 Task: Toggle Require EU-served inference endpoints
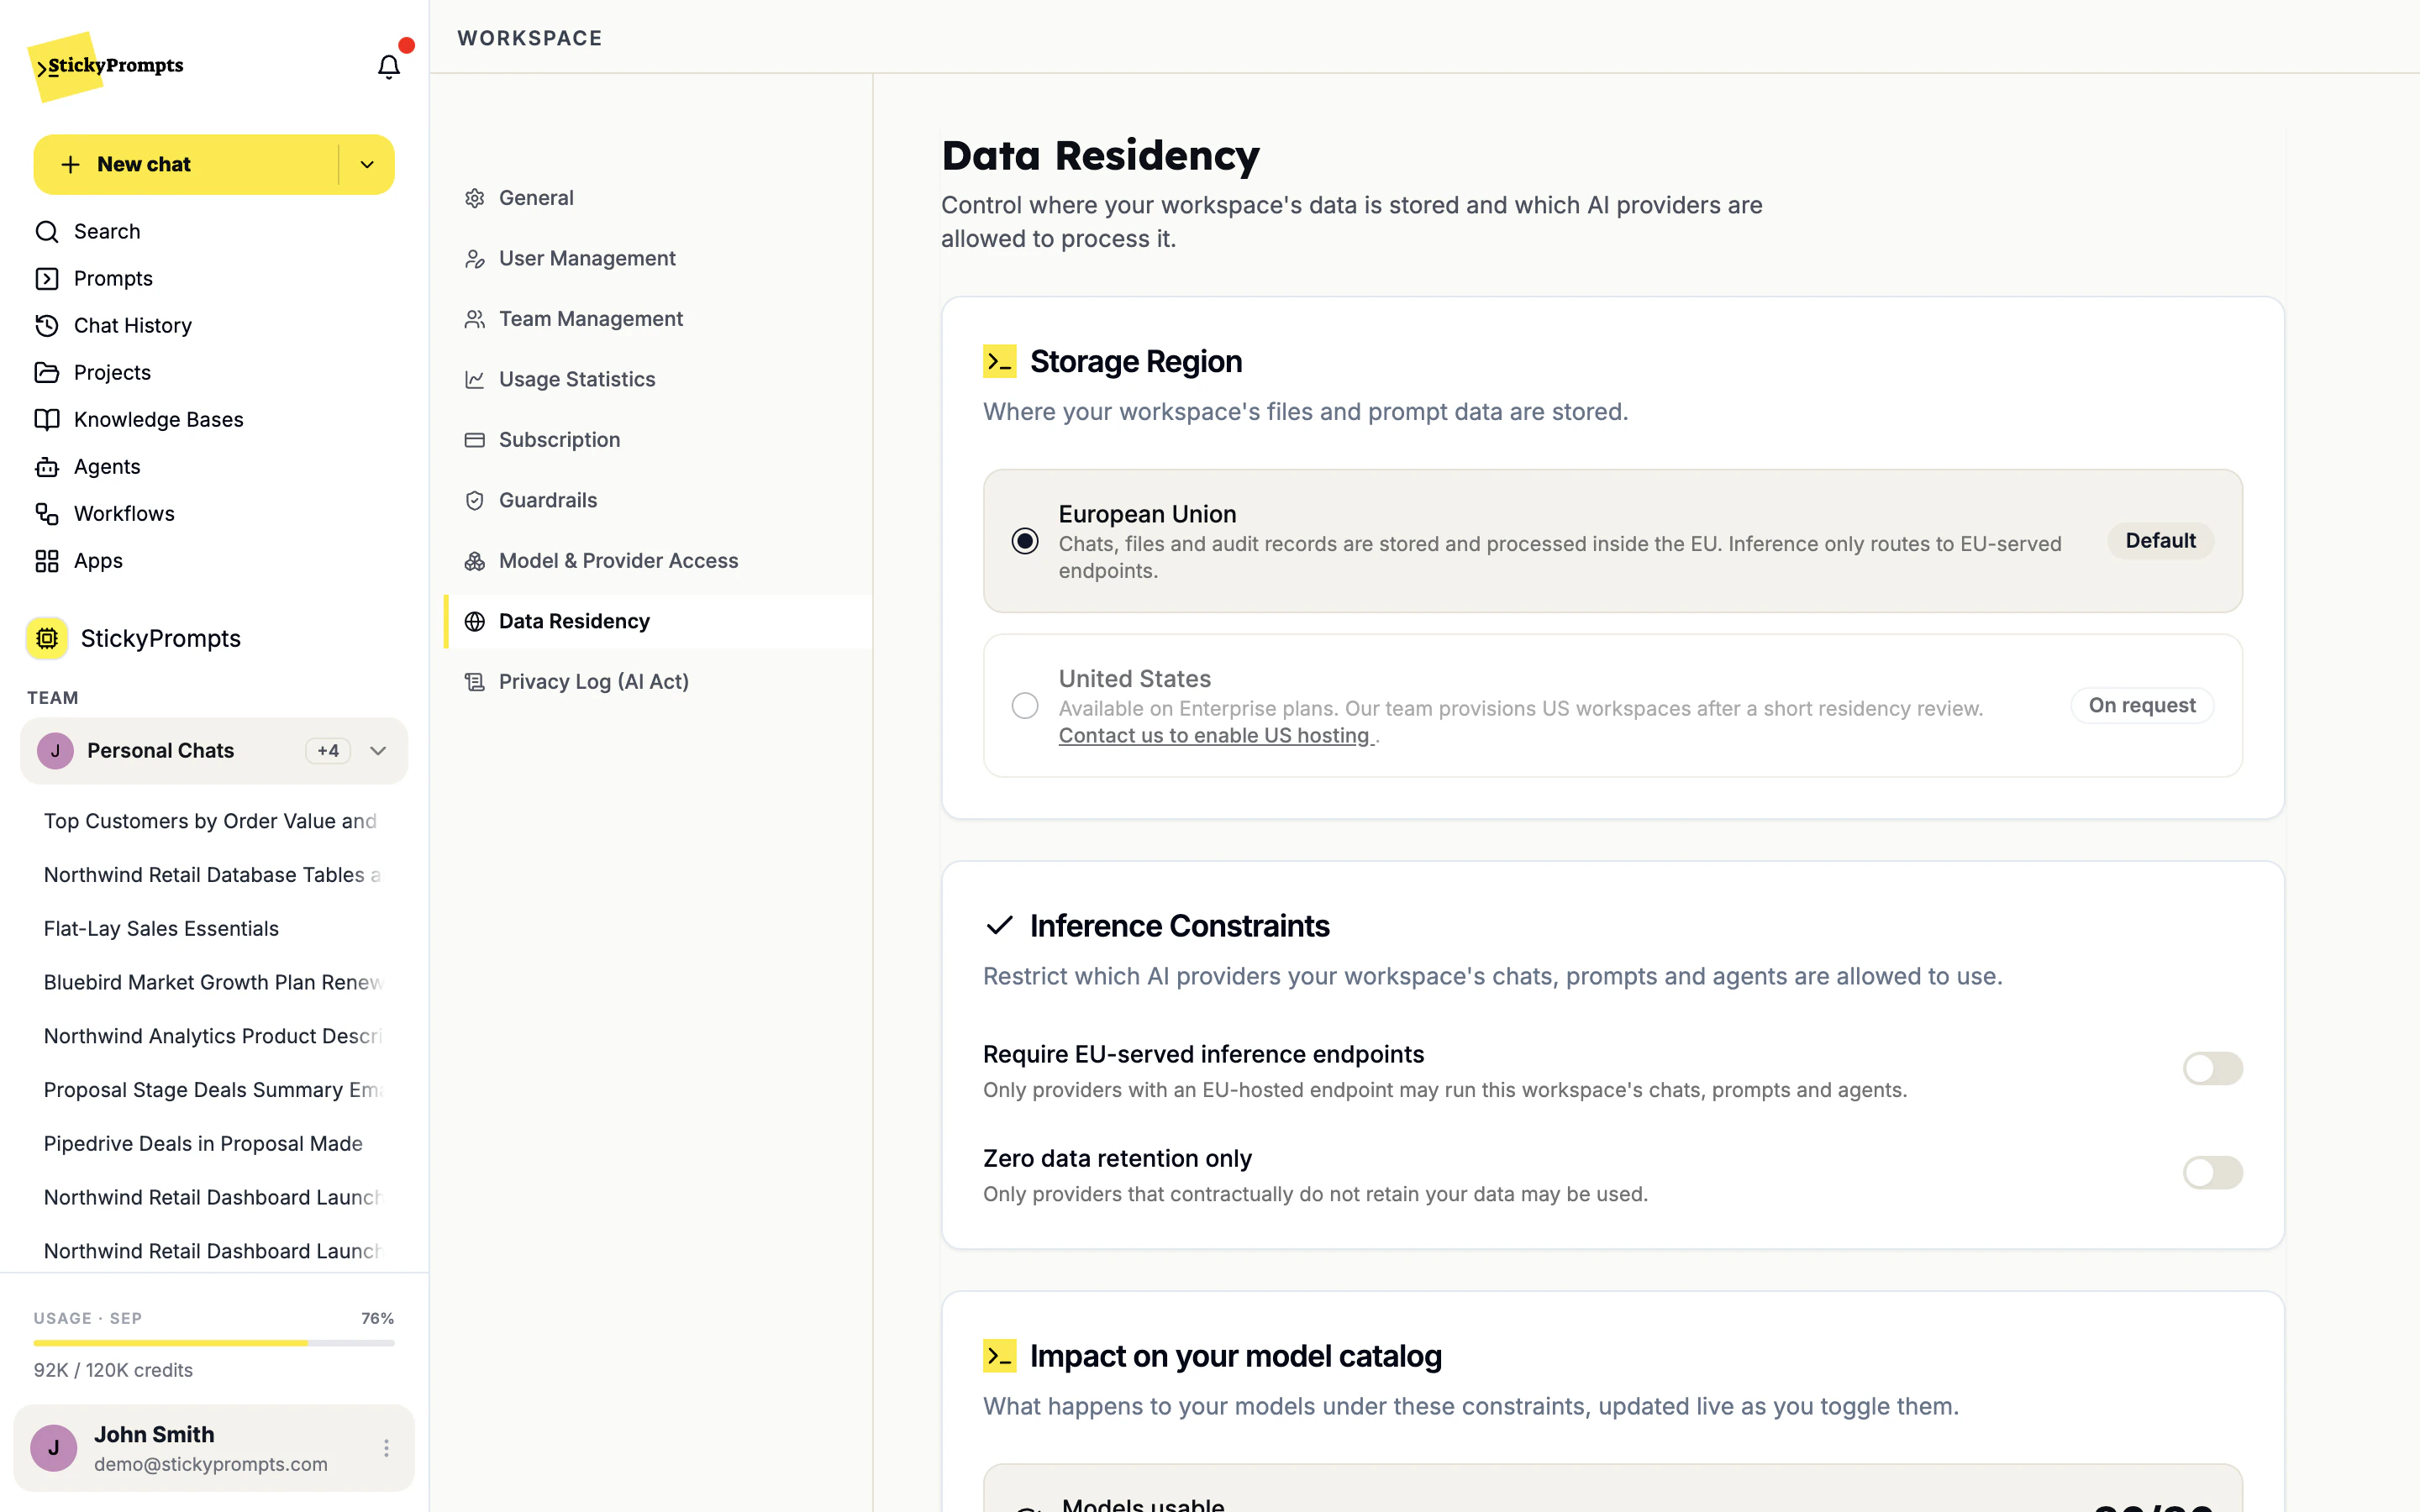2212,1068
